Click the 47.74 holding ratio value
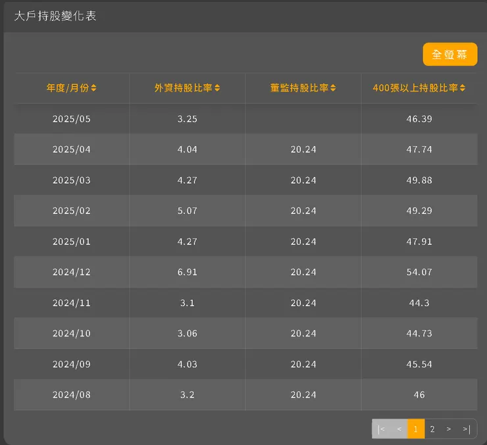The height and width of the screenshot is (445, 487). [x=419, y=149]
